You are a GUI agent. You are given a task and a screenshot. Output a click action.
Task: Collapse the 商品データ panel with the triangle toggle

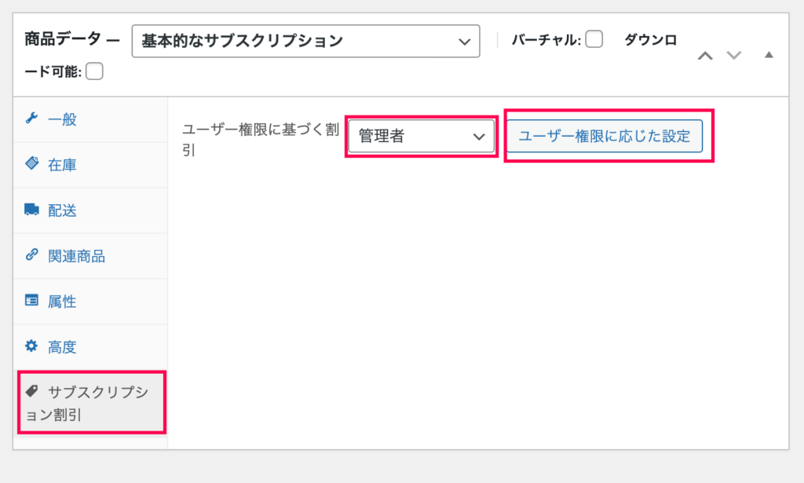tap(769, 55)
